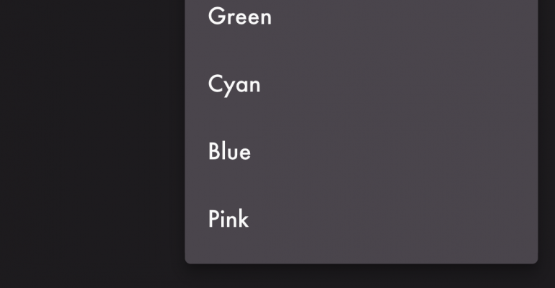Screen dimensions: 555x288
Task: Set the color to Cyan
Action: [361, 84]
